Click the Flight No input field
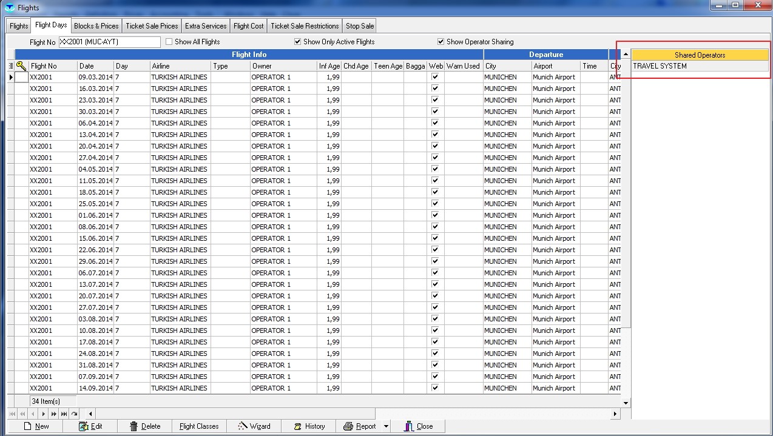This screenshot has width=773, height=436. (x=109, y=42)
